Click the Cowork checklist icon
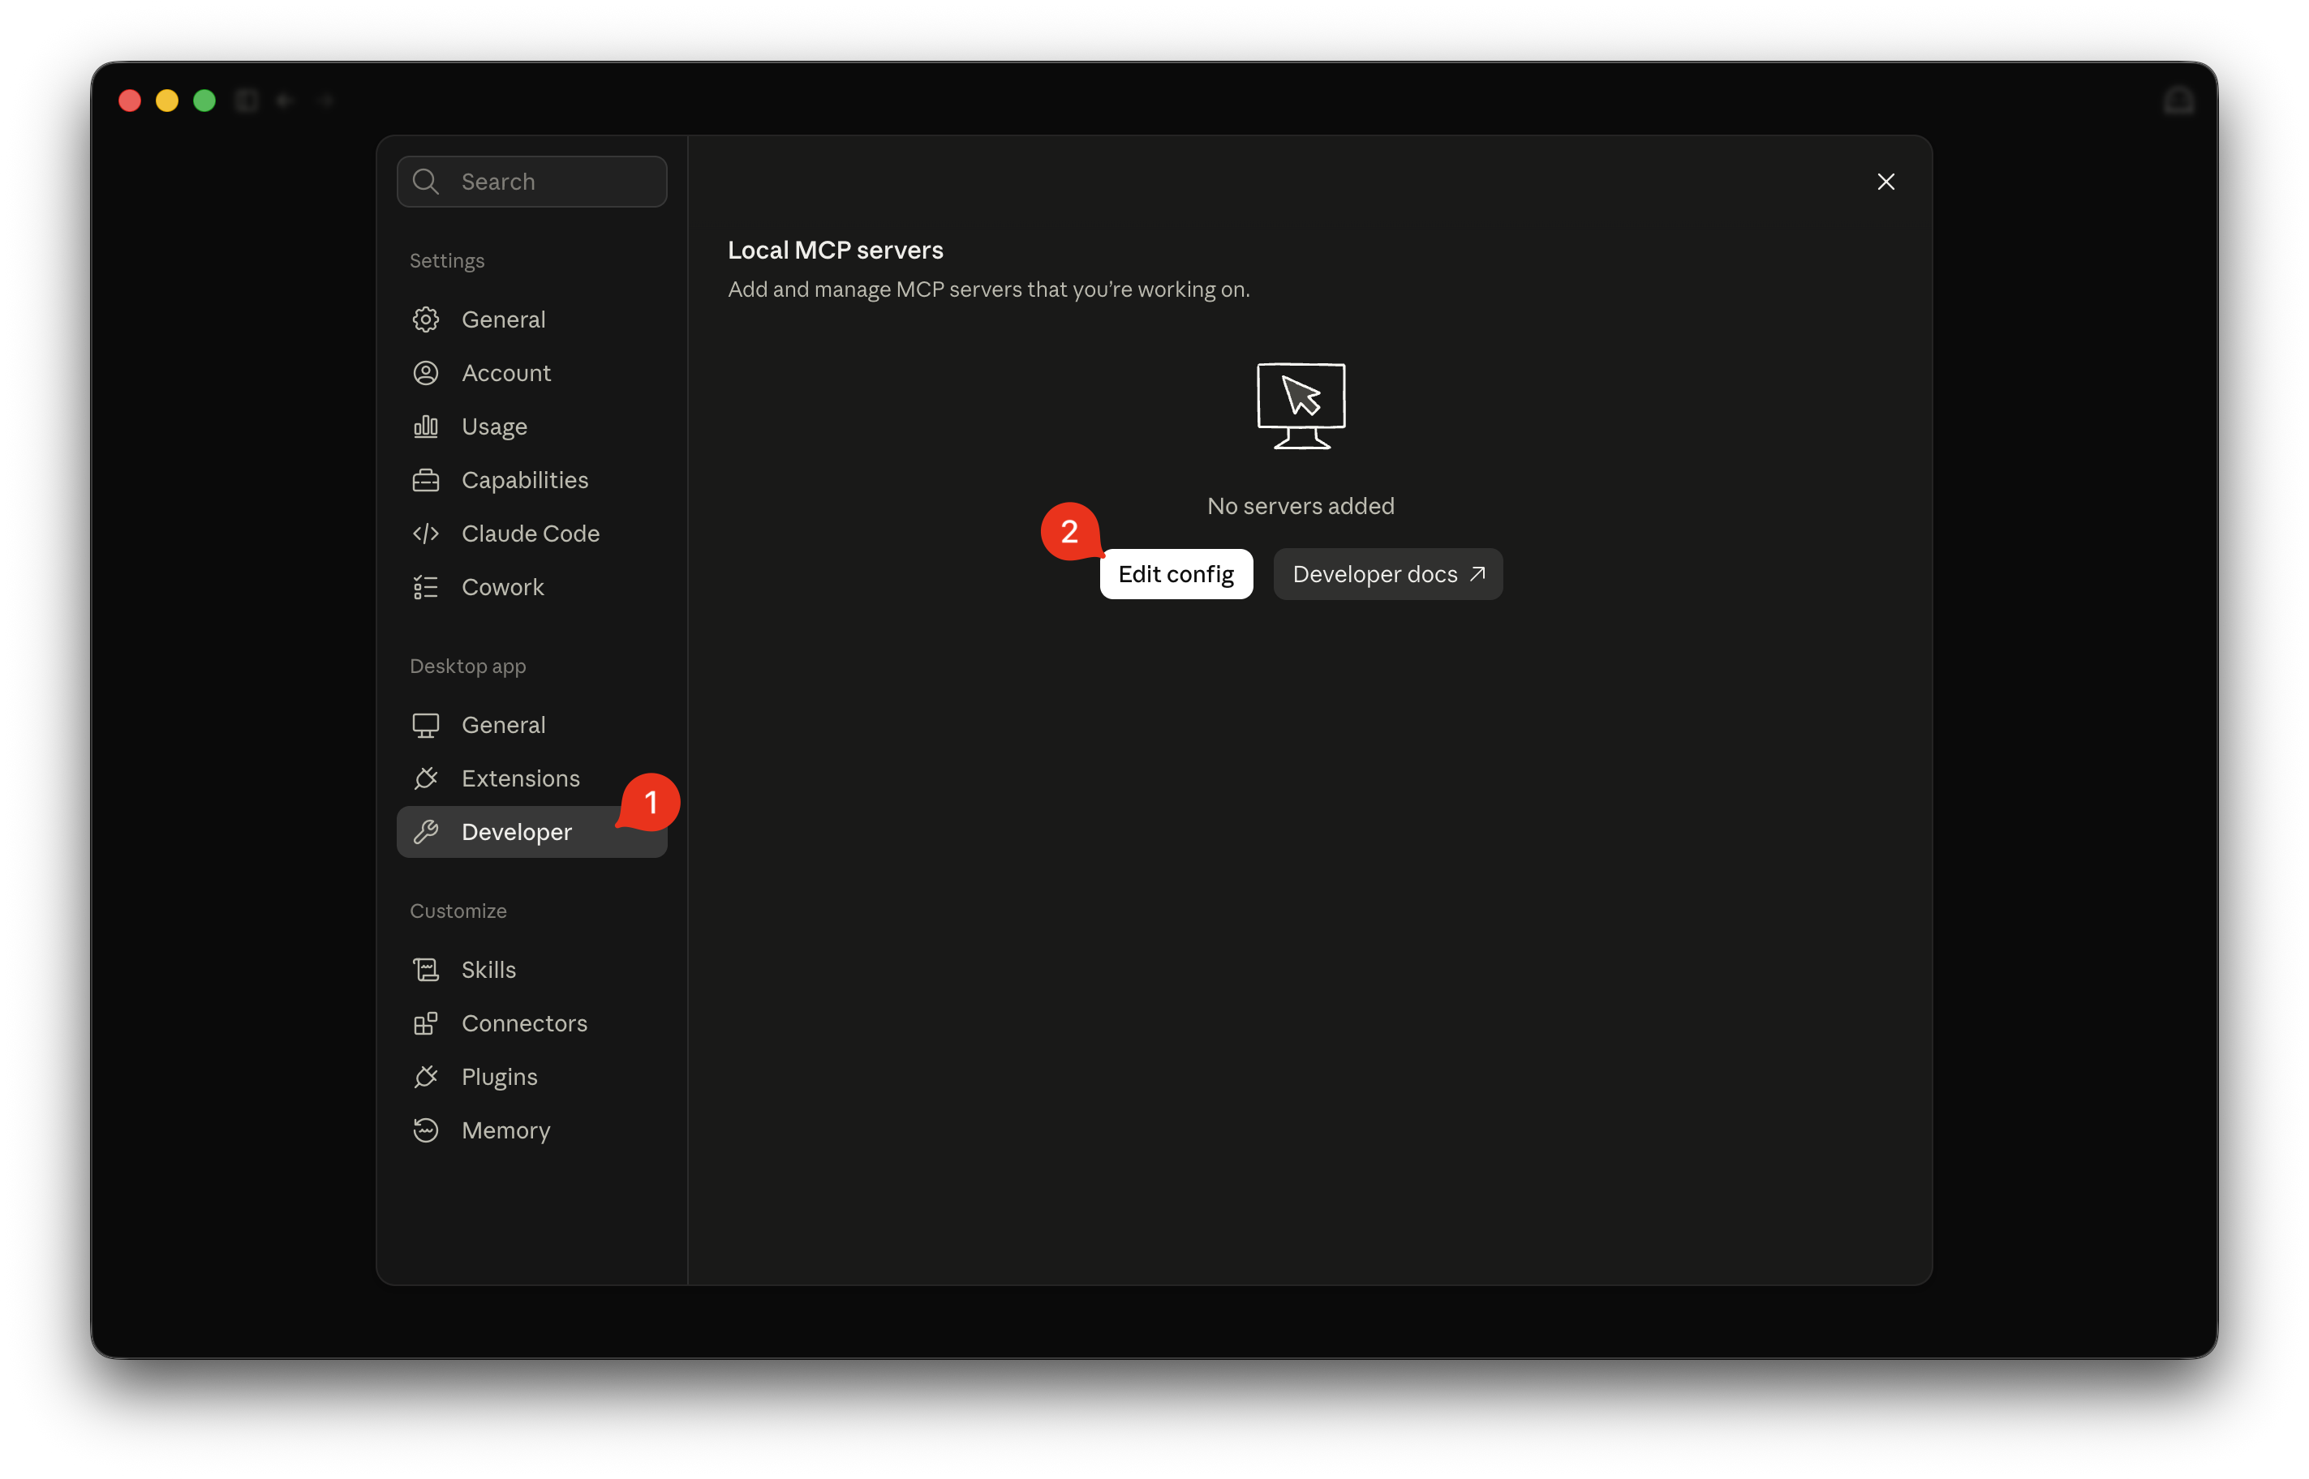Image resolution: width=2309 pixels, height=1479 pixels. (426, 587)
